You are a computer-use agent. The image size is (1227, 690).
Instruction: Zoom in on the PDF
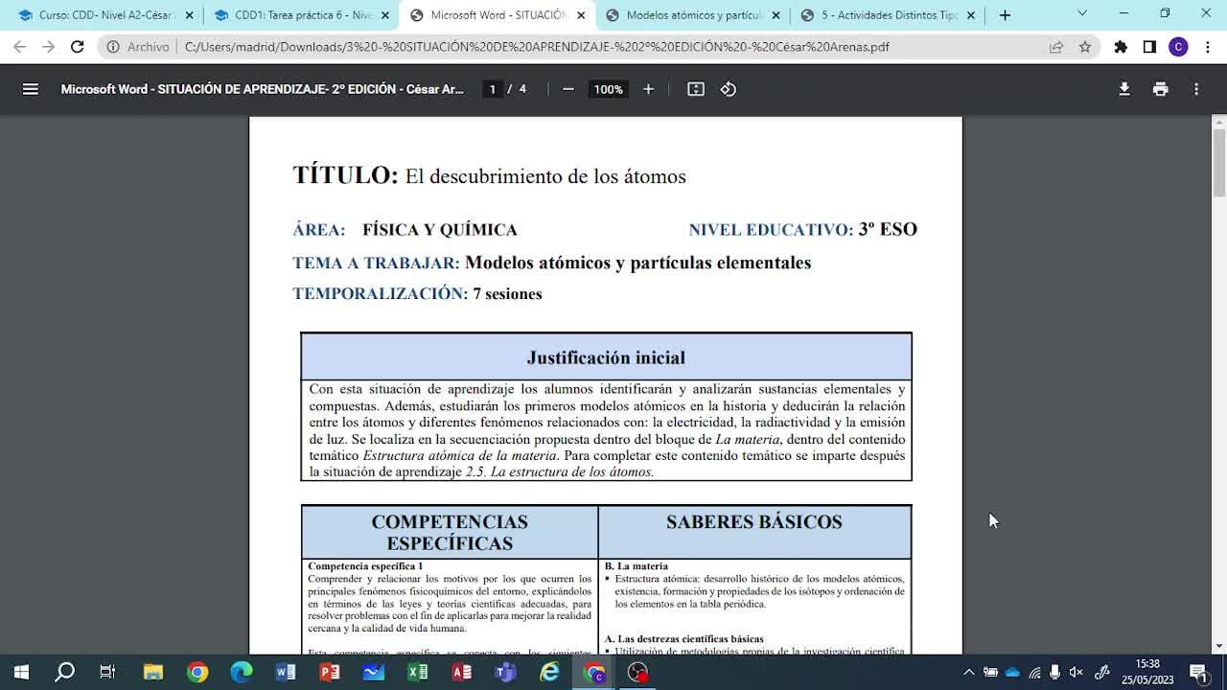(648, 89)
